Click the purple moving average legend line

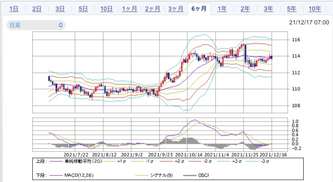[x=56, y=162]
